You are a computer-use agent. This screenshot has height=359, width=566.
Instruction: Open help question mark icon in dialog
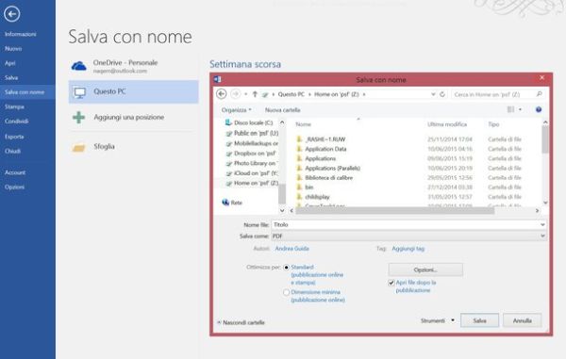point(539,109)
